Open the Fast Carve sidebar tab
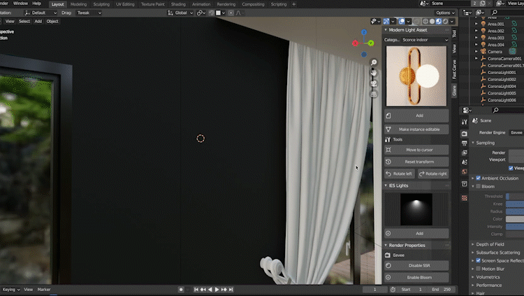 [454, 70]
